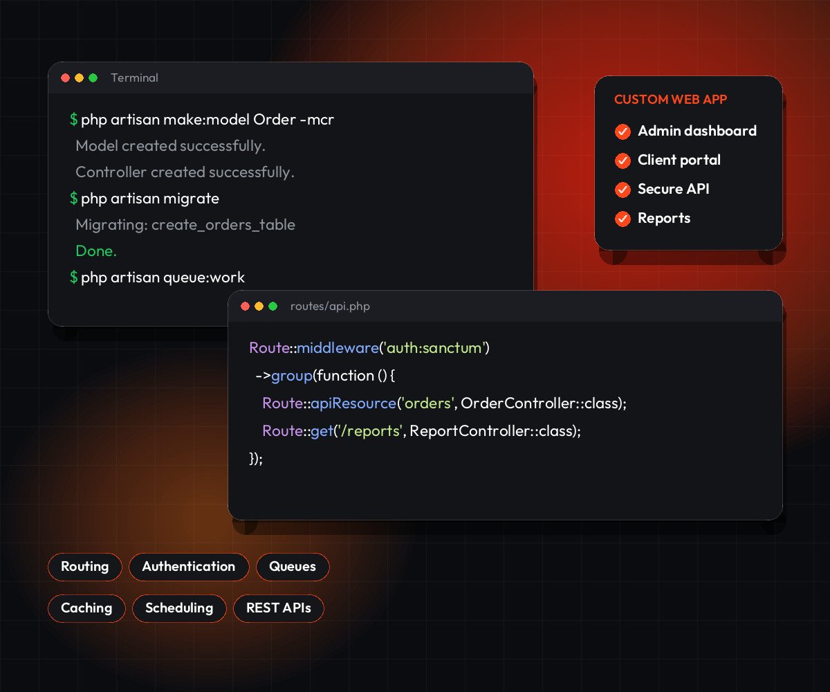Select the Routing tag
This screenshot has width=830, height=692.
point(84,567)
